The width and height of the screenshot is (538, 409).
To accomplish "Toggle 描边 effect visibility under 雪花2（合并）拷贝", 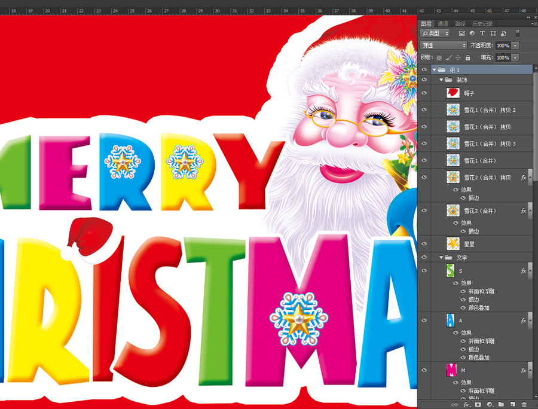I will coord(463,198).
